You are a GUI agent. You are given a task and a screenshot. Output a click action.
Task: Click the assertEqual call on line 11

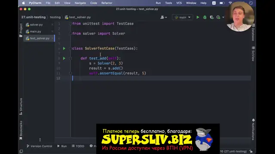click(x=111, y=73)
